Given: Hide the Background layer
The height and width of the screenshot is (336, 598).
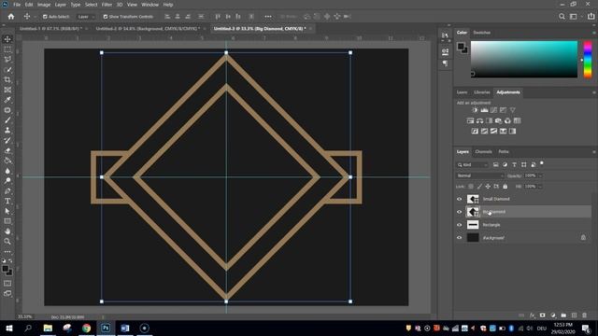Looking at the screenshot, I should [x=459, y=238].
